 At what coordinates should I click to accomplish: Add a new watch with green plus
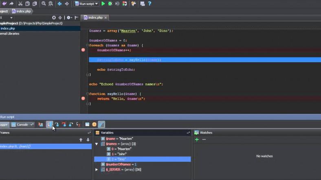[x=197, y=139]
